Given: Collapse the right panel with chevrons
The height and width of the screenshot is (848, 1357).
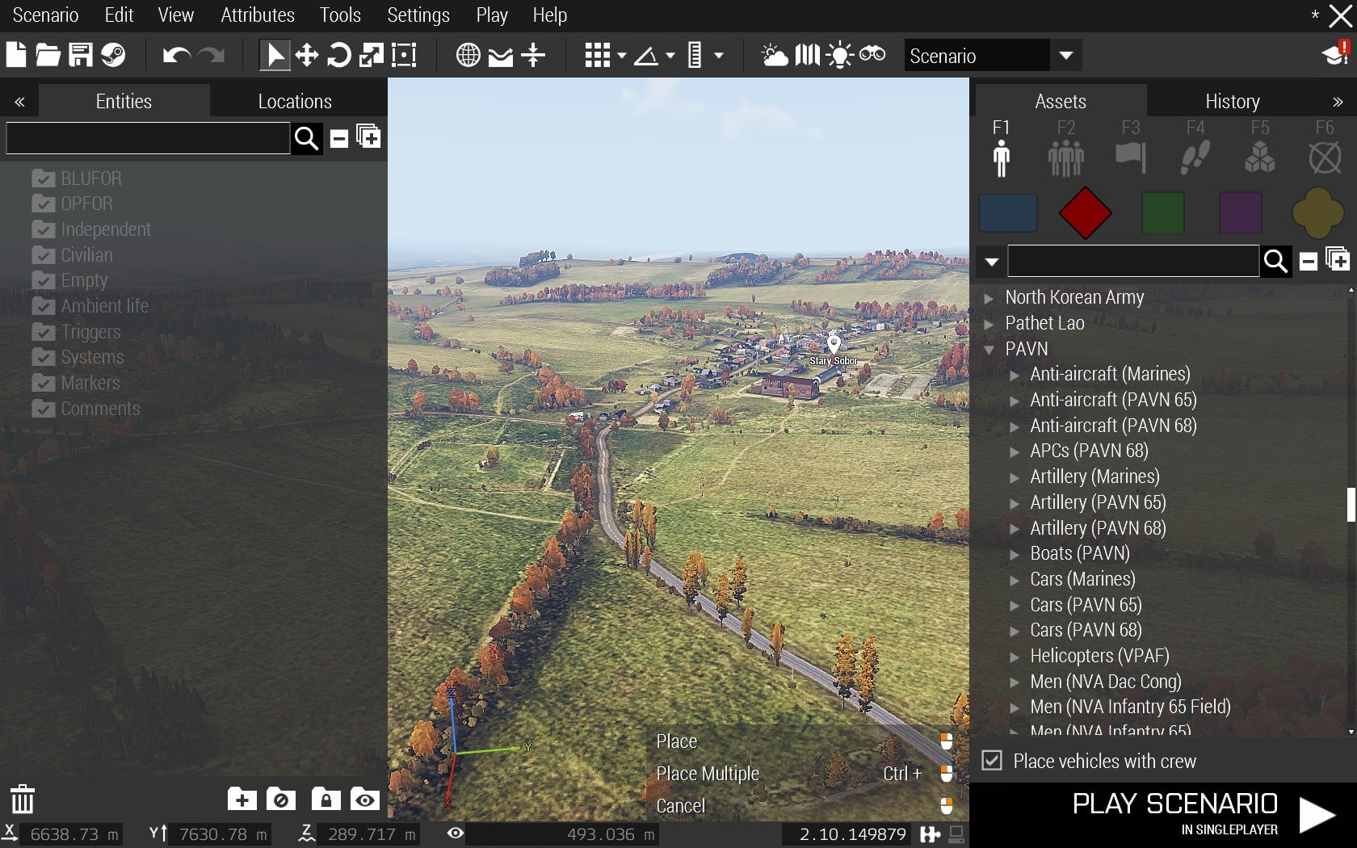Looking at the screenshot, I should pos(1338,102).
